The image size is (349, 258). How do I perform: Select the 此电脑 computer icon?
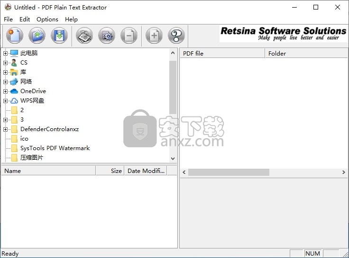[x=14, y=53]
